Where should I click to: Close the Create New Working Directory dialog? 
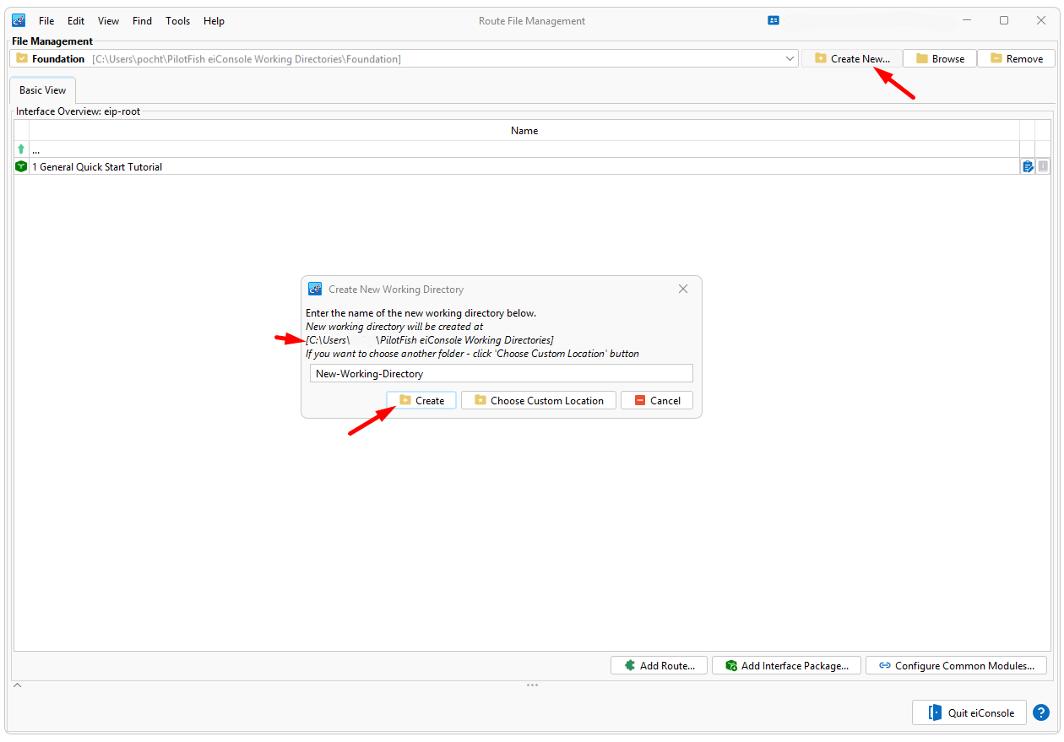click(683, 289)
